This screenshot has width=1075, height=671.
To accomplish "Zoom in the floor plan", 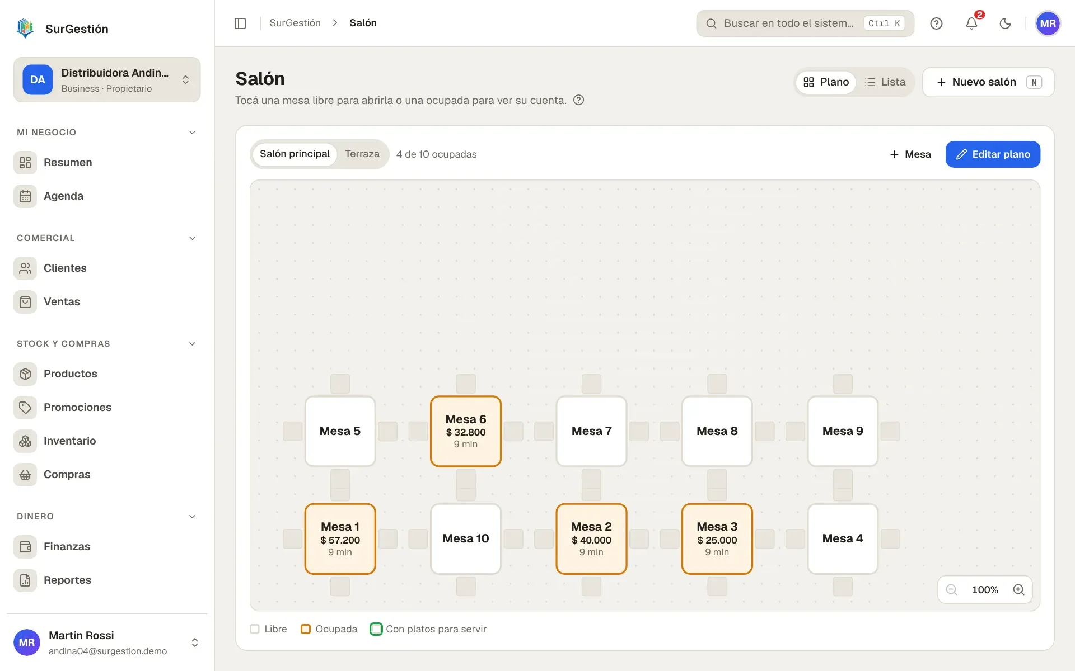I will click(1018, 590).
